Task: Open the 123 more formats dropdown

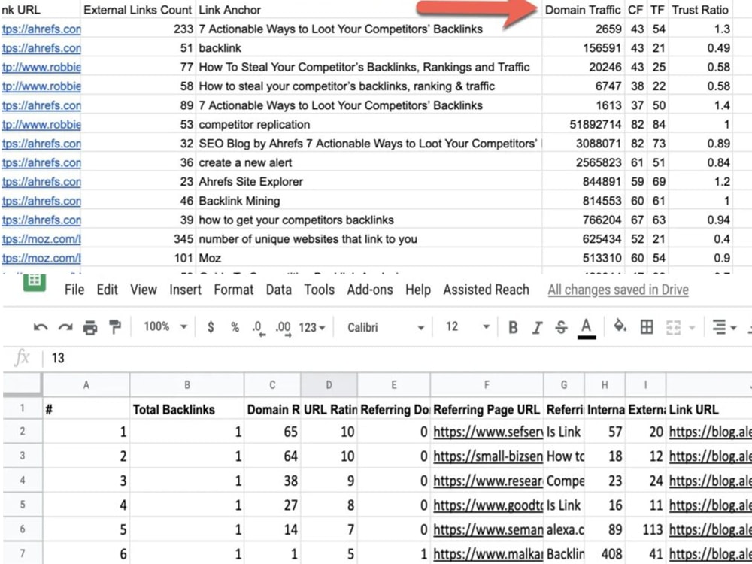Action: coord(312,328)
